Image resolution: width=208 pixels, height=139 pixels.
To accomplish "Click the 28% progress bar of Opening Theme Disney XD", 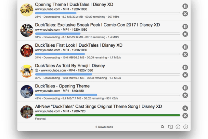I will point(108,13).
